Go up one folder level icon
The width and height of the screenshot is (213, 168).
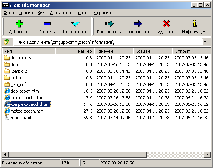7,42
